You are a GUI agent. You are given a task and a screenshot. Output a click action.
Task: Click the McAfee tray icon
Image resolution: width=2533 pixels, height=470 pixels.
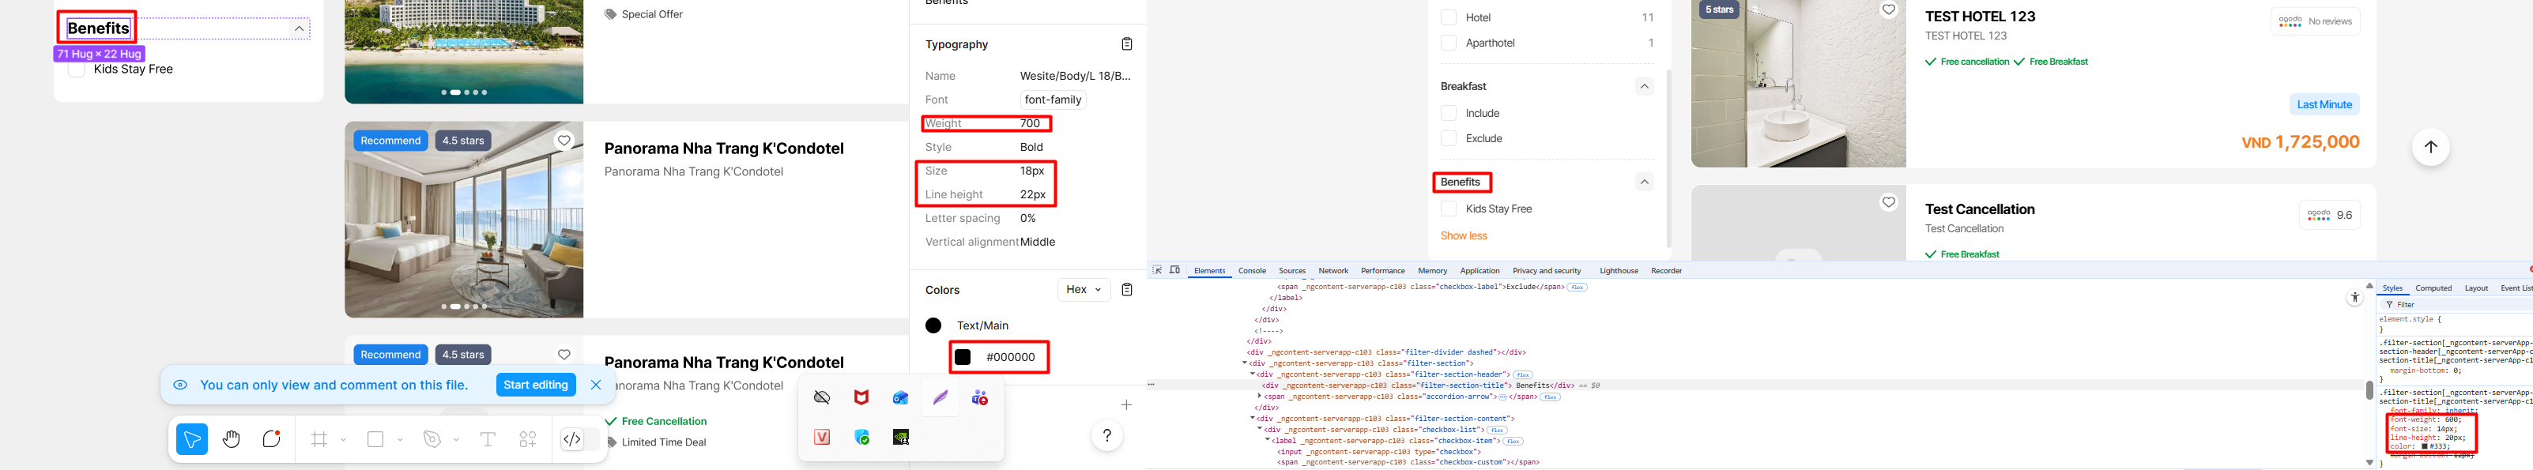[x=861, y=397]
